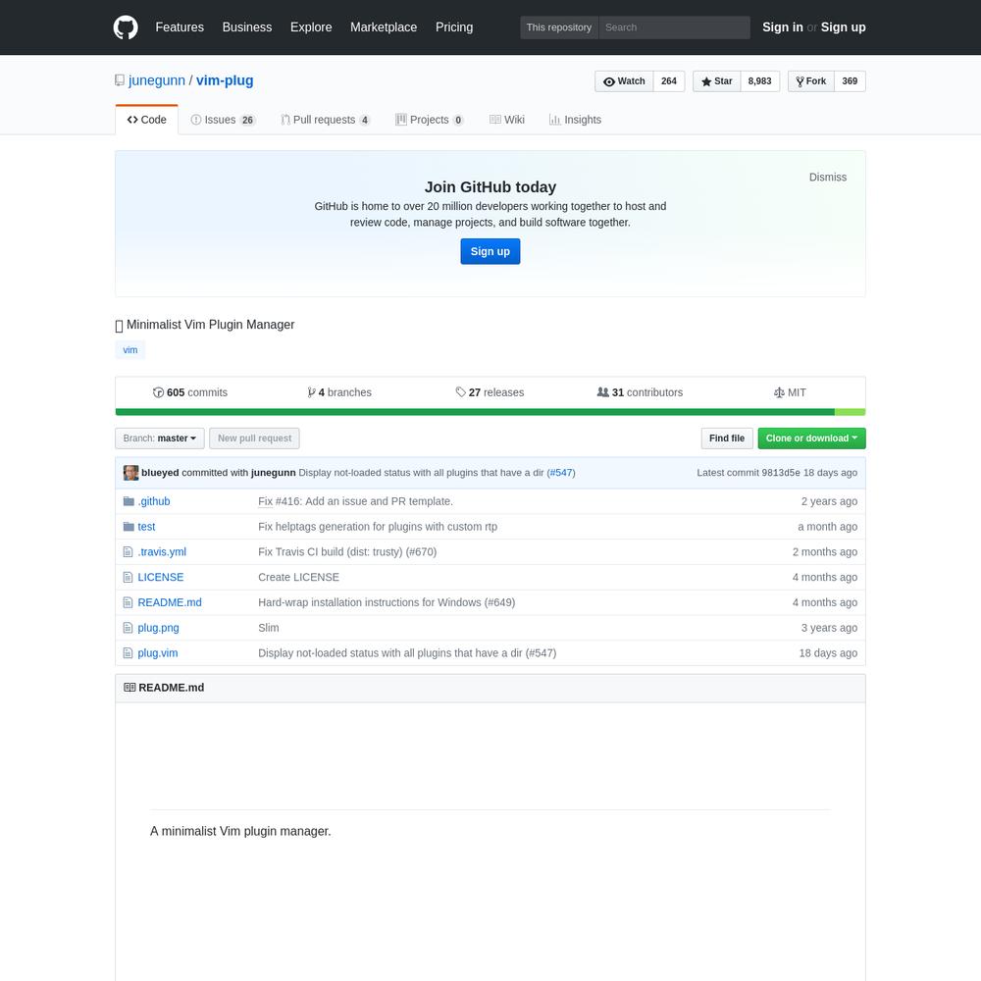Open the Pricing menu item
Image resolution: width=981 pixels, height=981 pixels.
pyautogui.click(x=454, y=27)
